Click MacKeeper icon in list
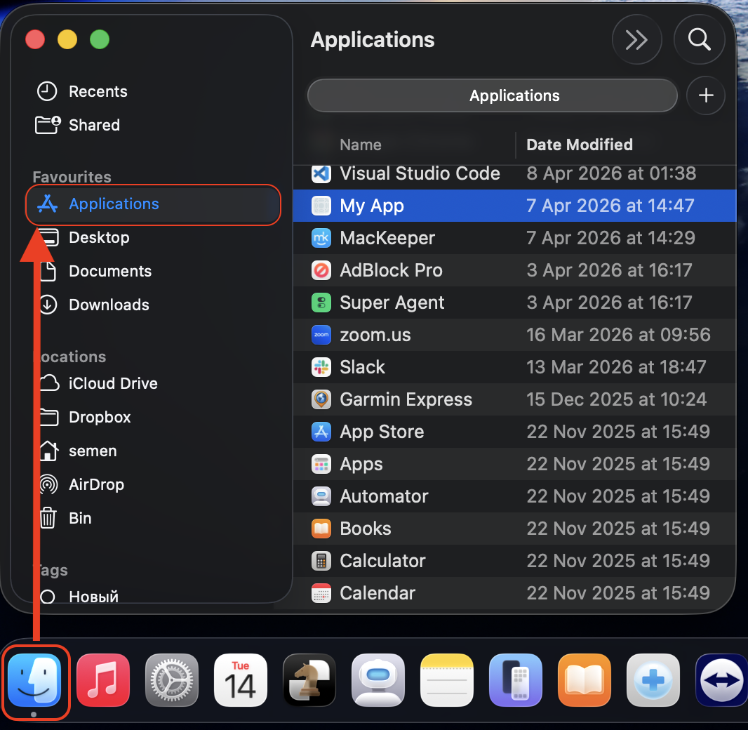The width and height of the screenshot is (748, 730). (321, 238)
